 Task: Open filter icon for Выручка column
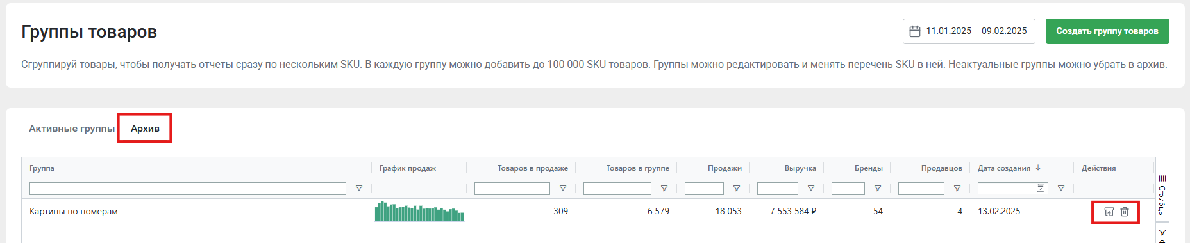point(811,189)
